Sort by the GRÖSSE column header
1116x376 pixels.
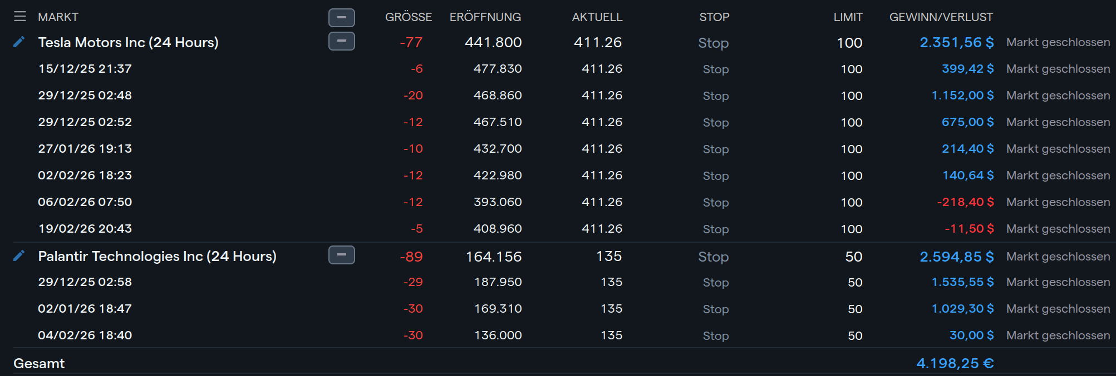click(408, 17)
